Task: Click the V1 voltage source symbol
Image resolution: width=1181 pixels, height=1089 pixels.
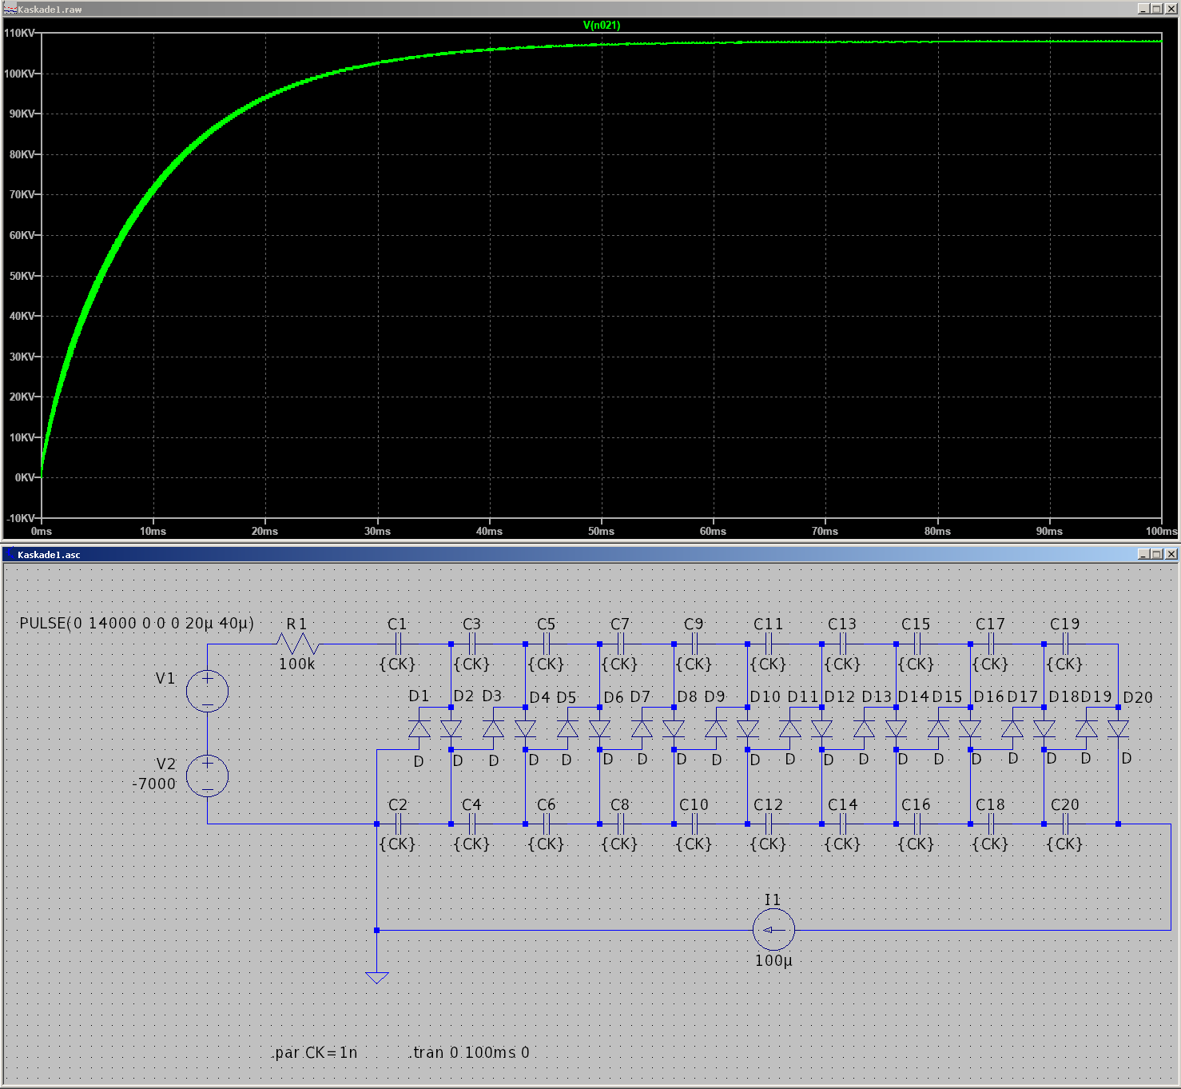Action: coord(207,691)
